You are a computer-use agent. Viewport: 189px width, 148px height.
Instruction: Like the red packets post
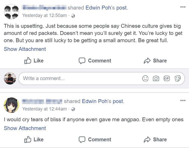[x=34, y=61]
